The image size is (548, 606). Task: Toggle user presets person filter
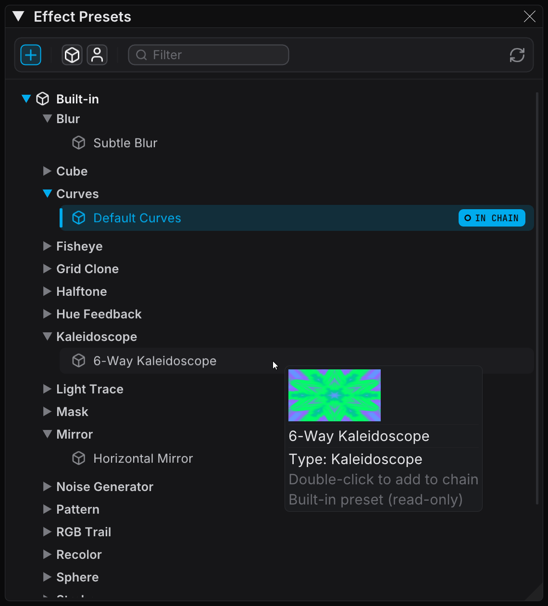pyautogui.click(x=97, y=55)
